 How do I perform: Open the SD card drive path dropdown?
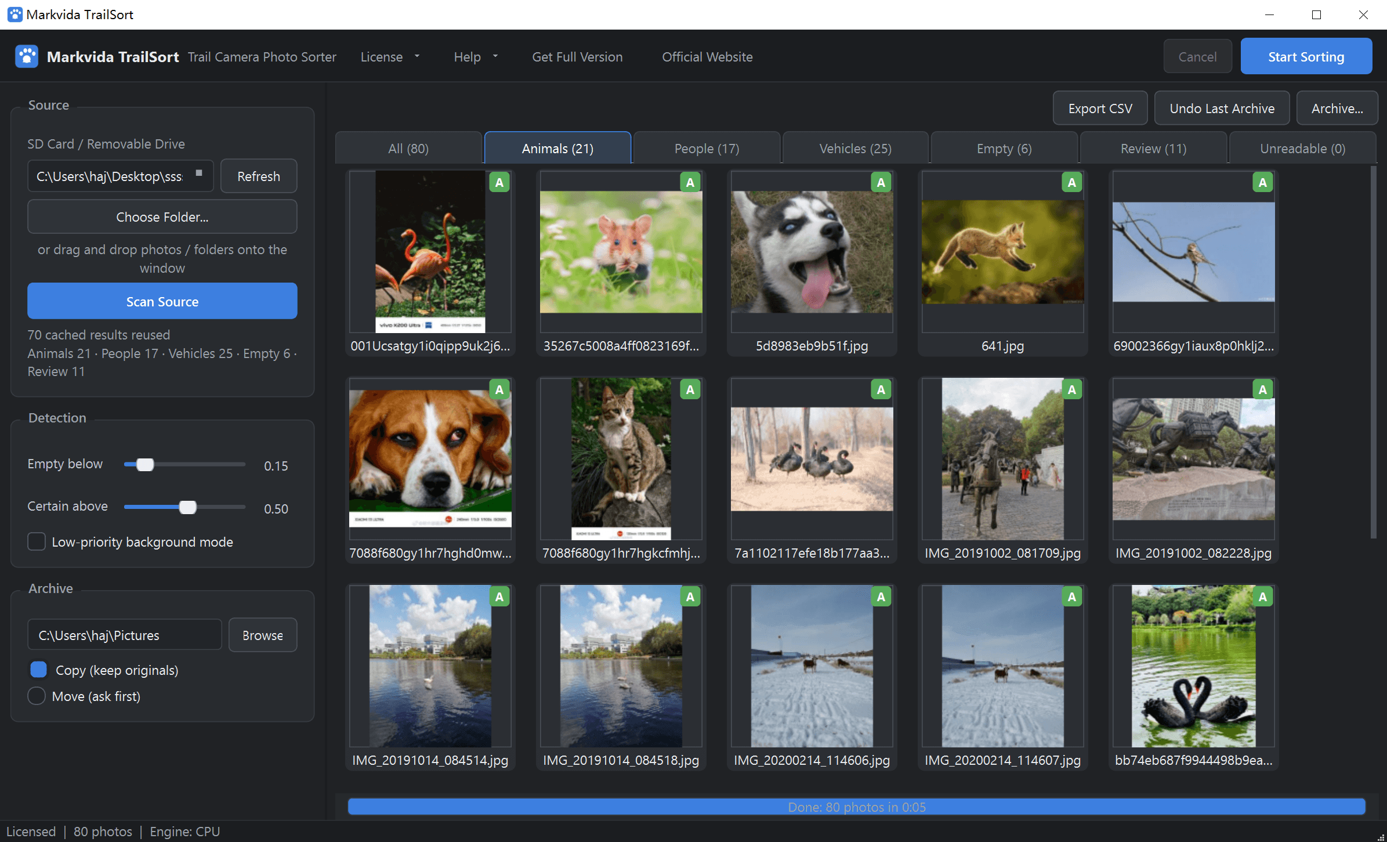pos(199,173)
